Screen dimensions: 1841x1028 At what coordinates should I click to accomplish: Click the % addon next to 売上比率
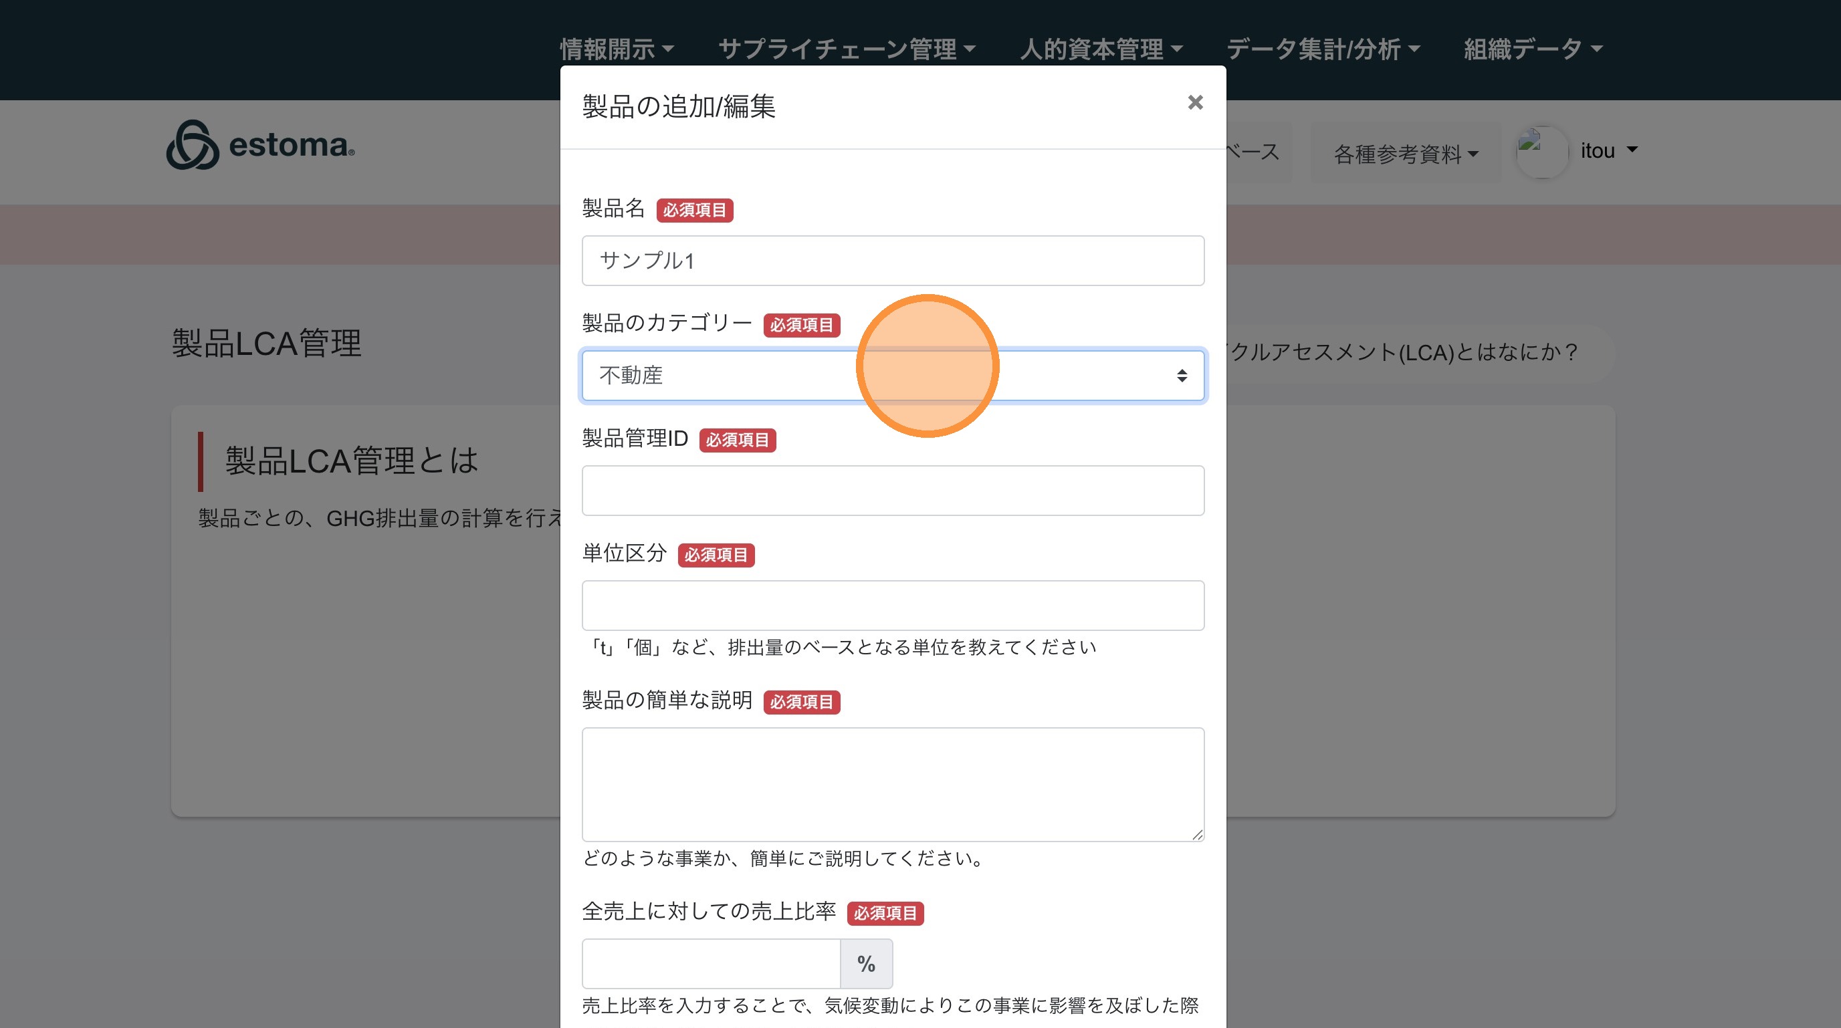866,964
